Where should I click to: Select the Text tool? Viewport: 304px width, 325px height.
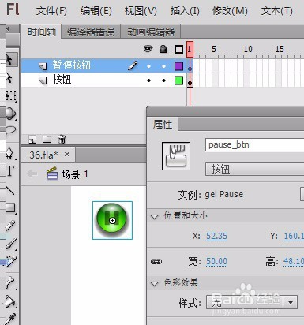(10, 171)
